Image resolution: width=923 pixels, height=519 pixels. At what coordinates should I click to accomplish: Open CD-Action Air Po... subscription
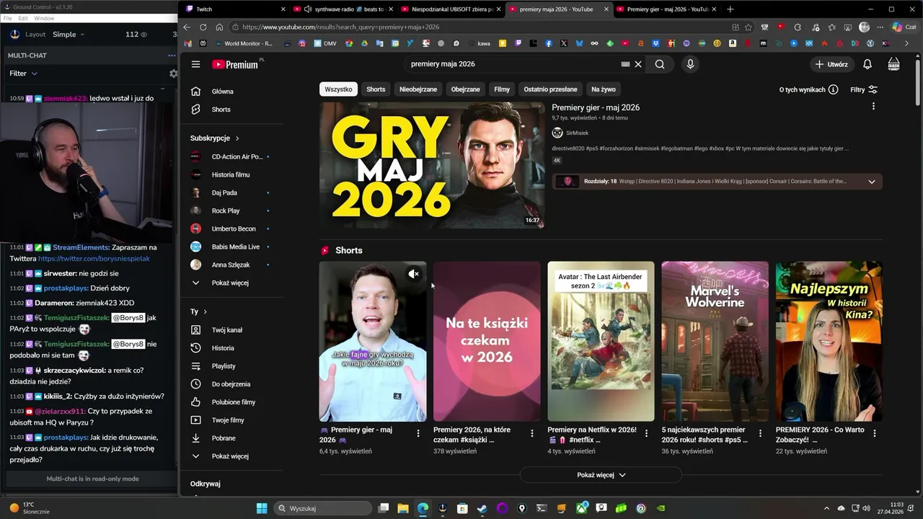pos(230,156)
